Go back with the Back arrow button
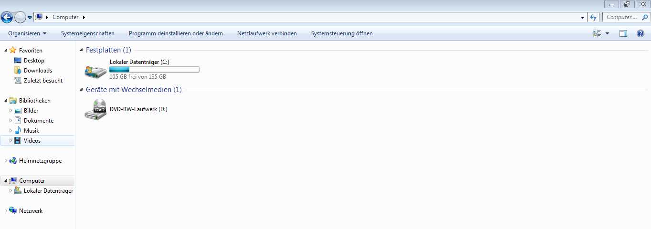The height and width of the screenshot is (229, 651). 7,18
